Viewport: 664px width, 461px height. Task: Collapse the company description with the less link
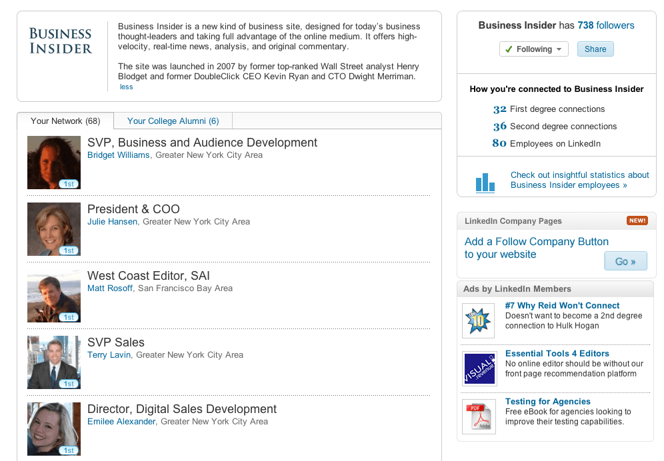pos(125,87)
